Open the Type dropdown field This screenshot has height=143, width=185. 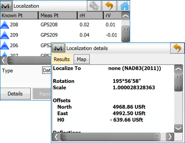point(47,70)
